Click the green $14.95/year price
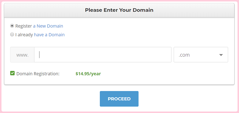The image size is (239, 113). click(x=88, y=74)
